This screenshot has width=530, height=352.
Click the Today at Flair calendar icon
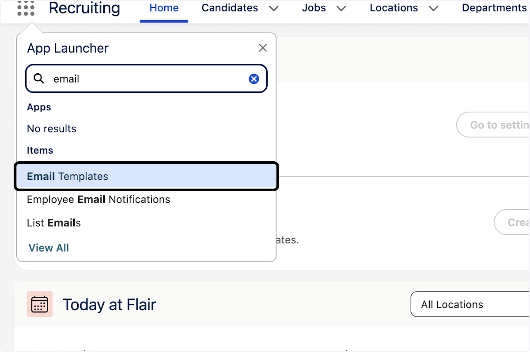coord(39,304)
